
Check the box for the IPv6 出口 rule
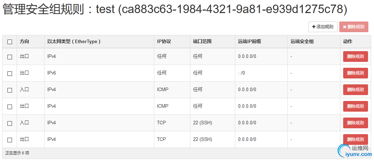10,73
